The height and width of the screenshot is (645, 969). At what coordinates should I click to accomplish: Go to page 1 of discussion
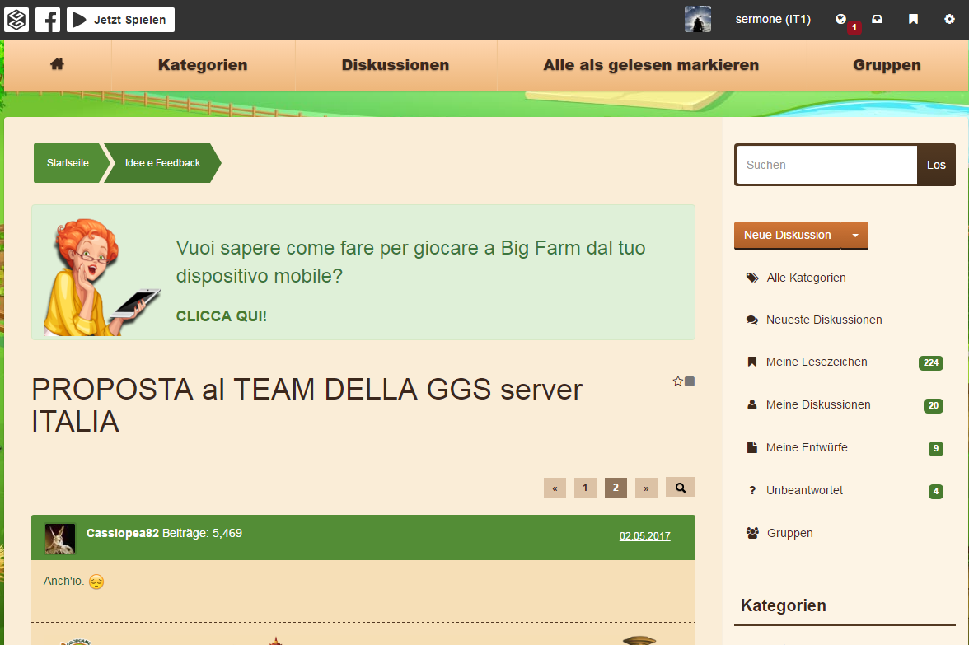click(x=585, y=488)
